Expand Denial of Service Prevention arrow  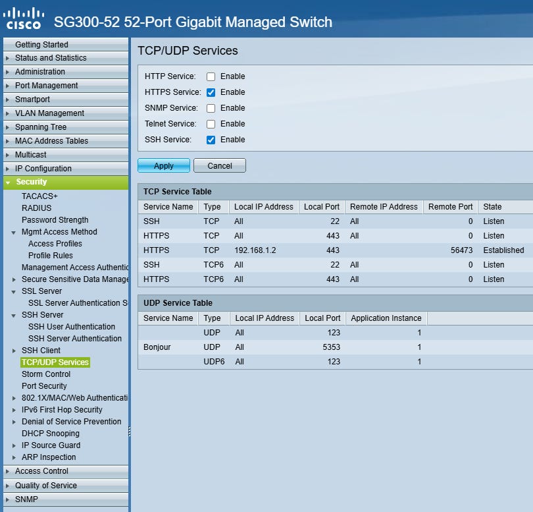click(x=14, y=422)
